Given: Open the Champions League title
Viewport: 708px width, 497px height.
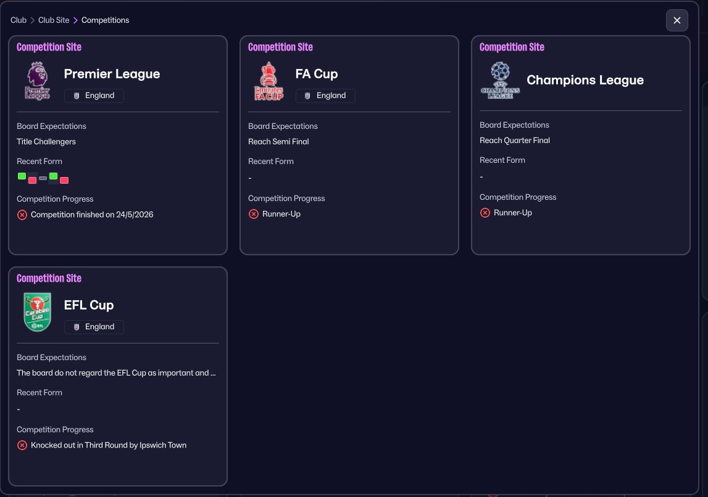Looking at the screenshot, I should 585,80.
